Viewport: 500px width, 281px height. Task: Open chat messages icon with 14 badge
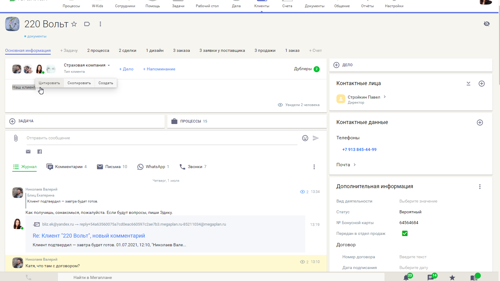(430, 278)
